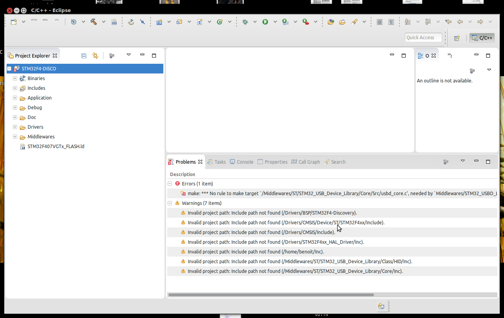The height and width of the screenshot is (318, 504).
Task: Click the Problems horizontal scrollbar
Action: point(271,295)
